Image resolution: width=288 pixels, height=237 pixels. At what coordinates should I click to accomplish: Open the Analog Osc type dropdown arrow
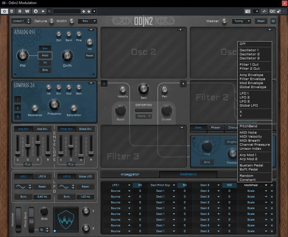[x=91, y=30]
